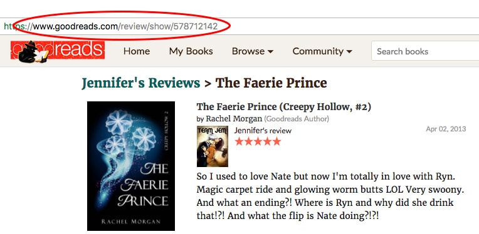Click the five-star rating
The width and height of the screenshot is (479, 234).
pos(258,141)
